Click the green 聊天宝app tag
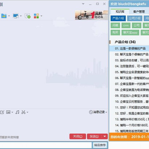 [130, 33]
